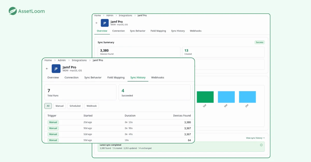Open Sync Behavior tab in front window
The image size is (311, 162).
(93, 77)
